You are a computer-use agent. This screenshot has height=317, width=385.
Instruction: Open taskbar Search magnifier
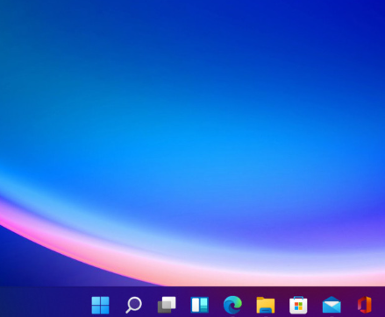[x=133, y=305]
